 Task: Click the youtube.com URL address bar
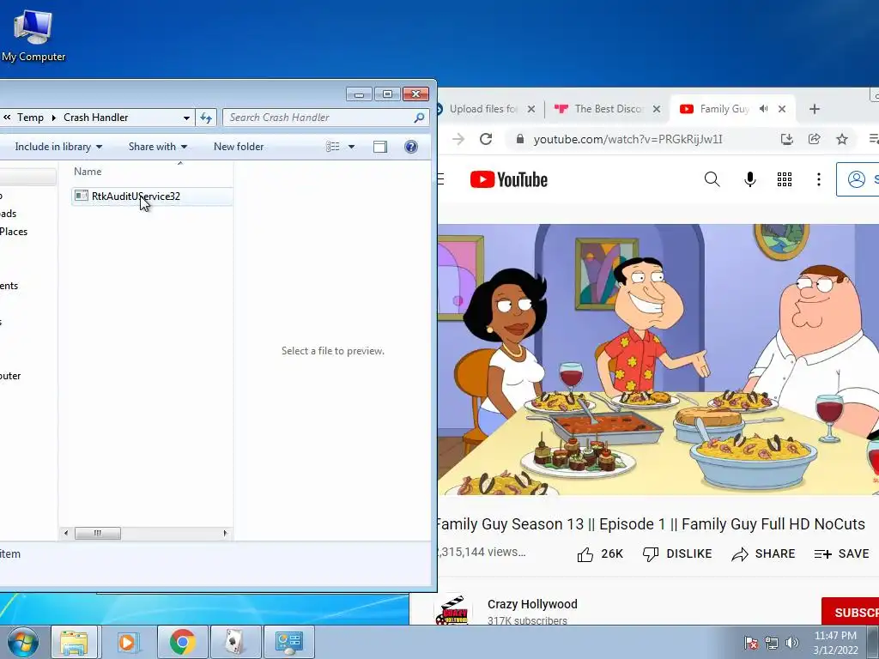click(x=627, y=140)
